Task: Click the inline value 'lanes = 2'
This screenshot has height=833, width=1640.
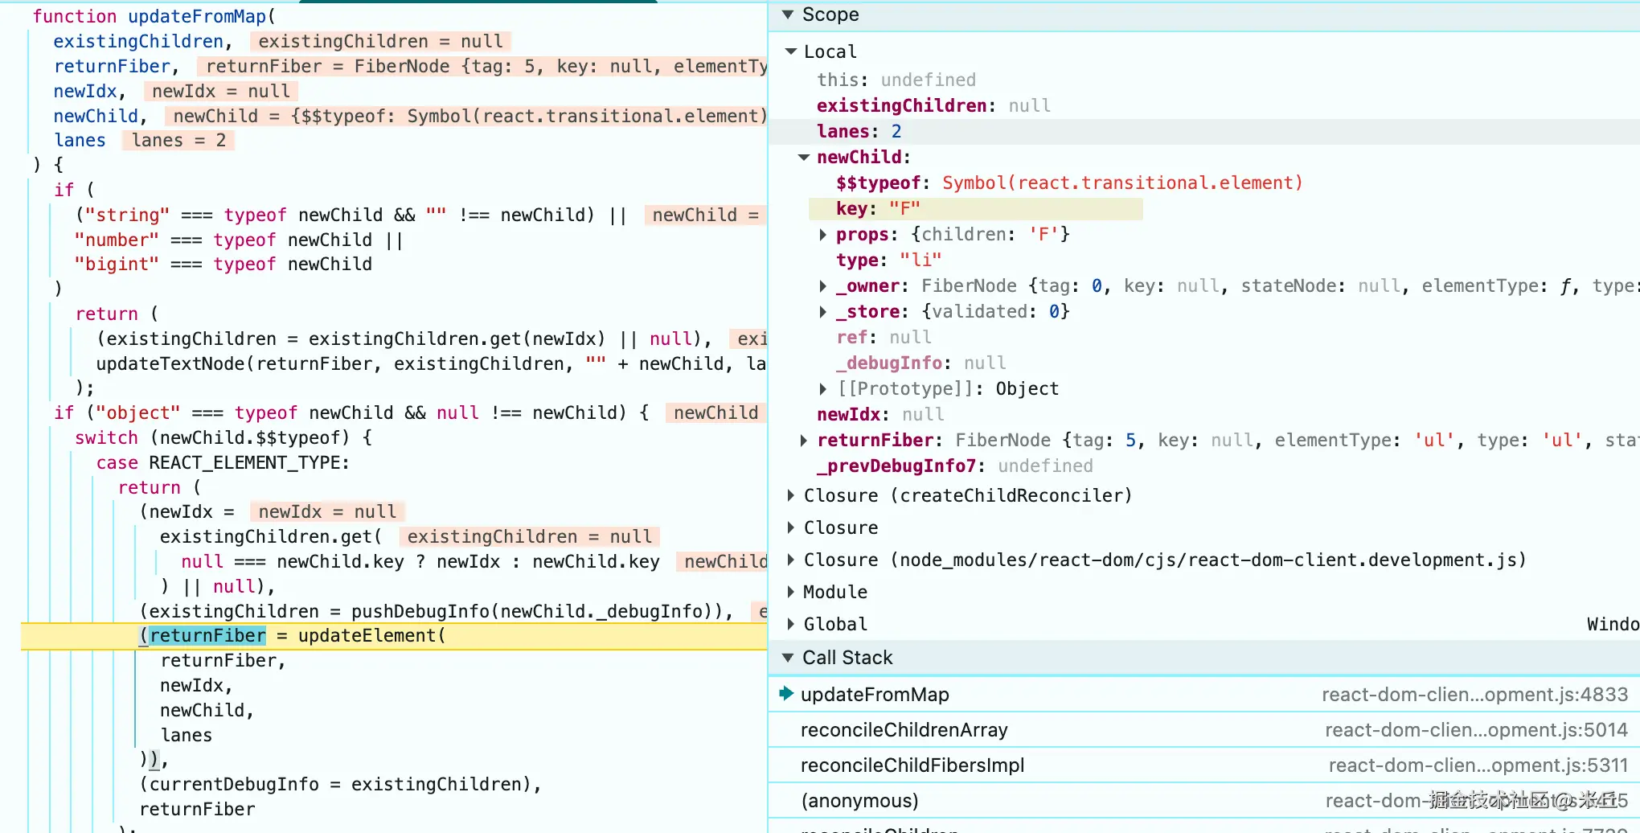Action: click(178, 141)
